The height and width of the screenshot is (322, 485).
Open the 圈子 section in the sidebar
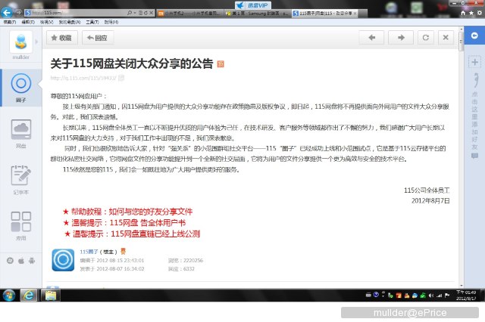20,87
